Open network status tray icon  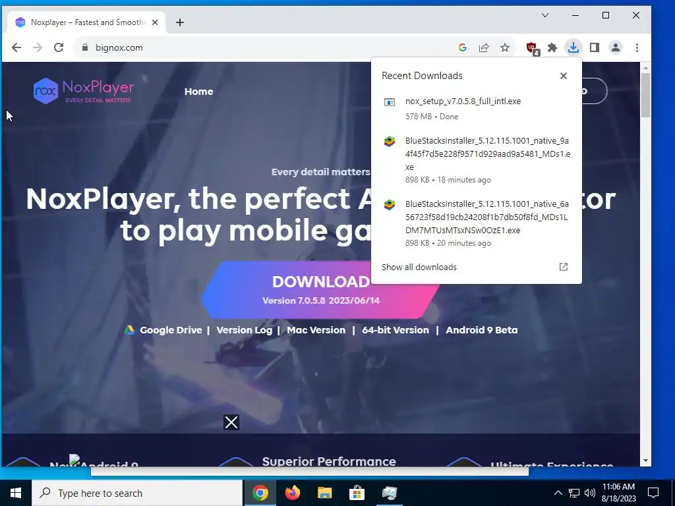(x=574, y=493)
